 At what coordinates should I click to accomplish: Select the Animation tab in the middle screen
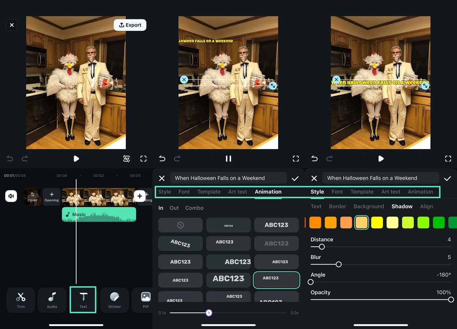click(x=268, y=192)
